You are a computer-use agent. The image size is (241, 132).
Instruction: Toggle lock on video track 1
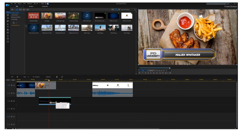(14, 85)
